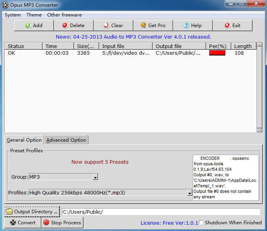Open the Other freeware menu
Image resolution: width=267 pixels, height=231 pixels.
tap(64, 15)
